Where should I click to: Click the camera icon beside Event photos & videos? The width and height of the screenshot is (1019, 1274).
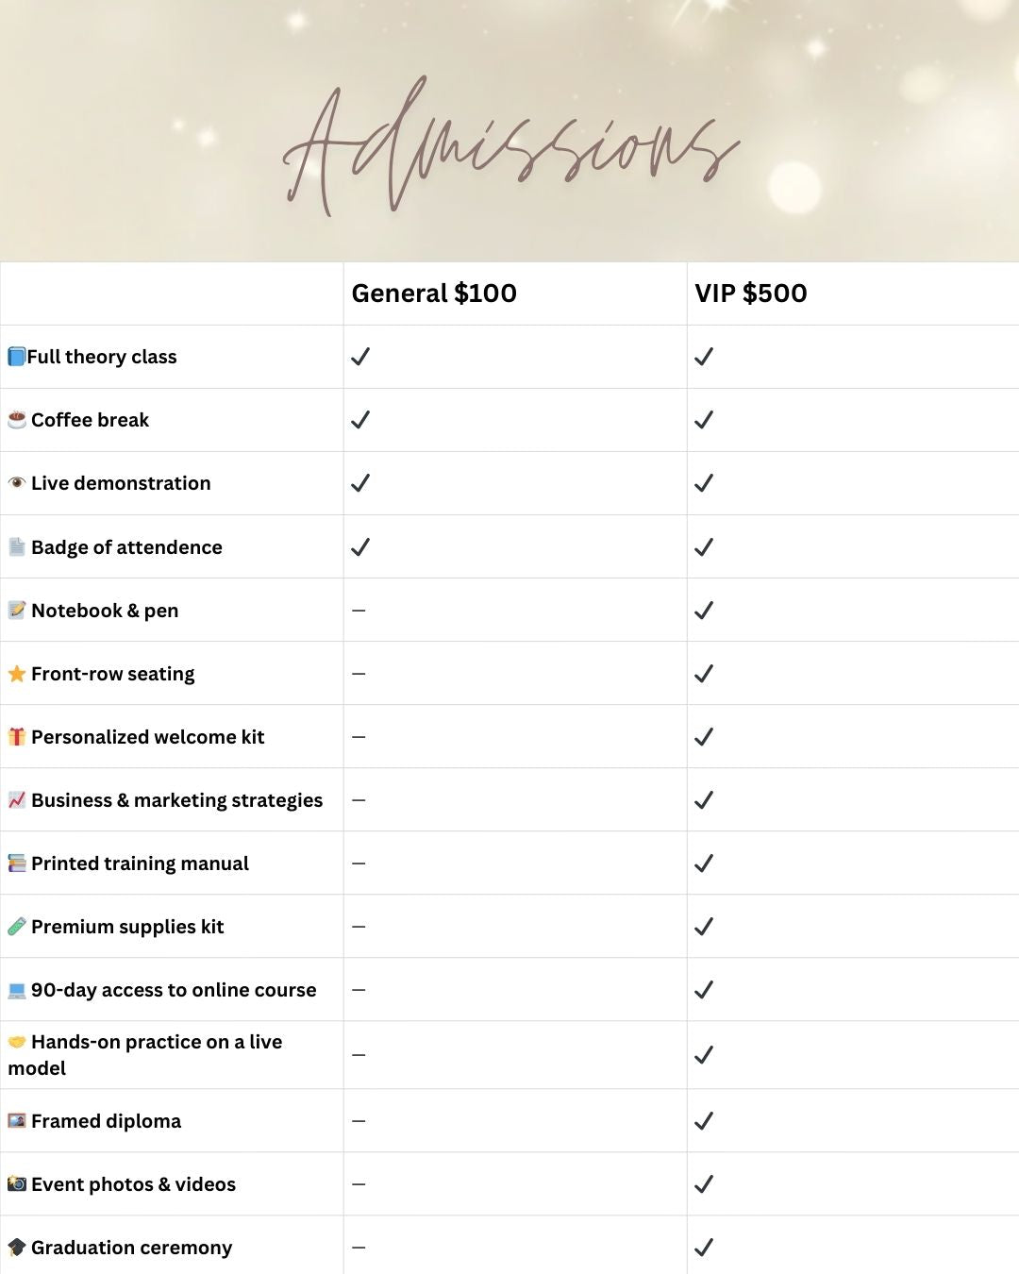17,1184
